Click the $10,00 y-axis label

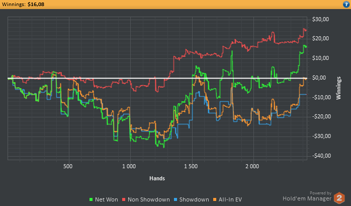pos(320,58)
